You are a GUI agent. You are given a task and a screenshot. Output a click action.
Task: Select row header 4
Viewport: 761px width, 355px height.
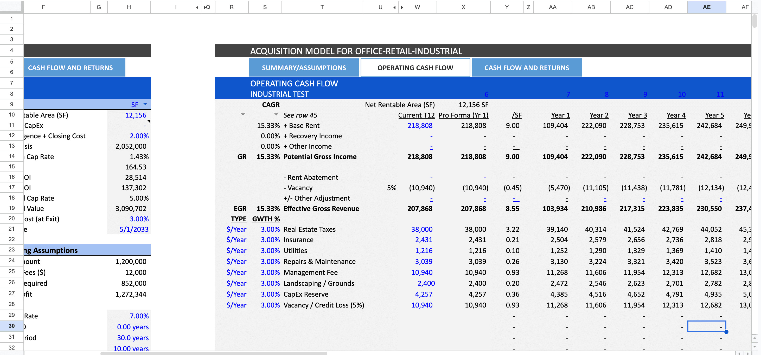[11, 50]
